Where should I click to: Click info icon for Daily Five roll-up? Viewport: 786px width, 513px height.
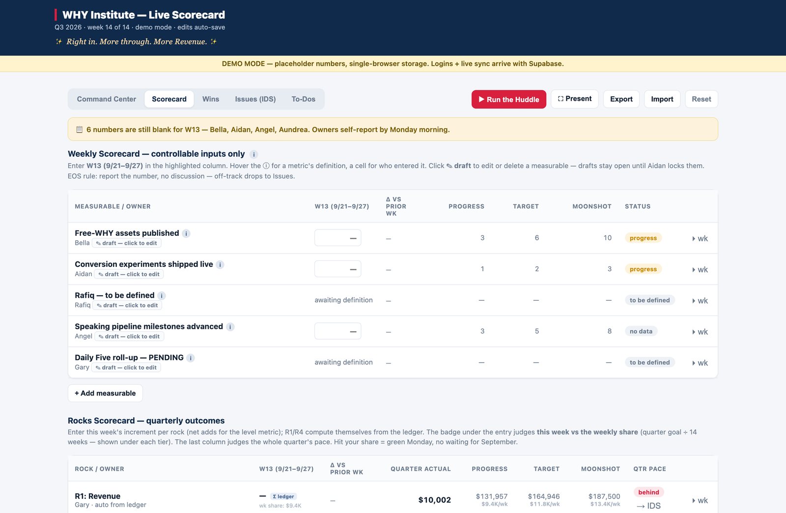click(x=191, y=358)
